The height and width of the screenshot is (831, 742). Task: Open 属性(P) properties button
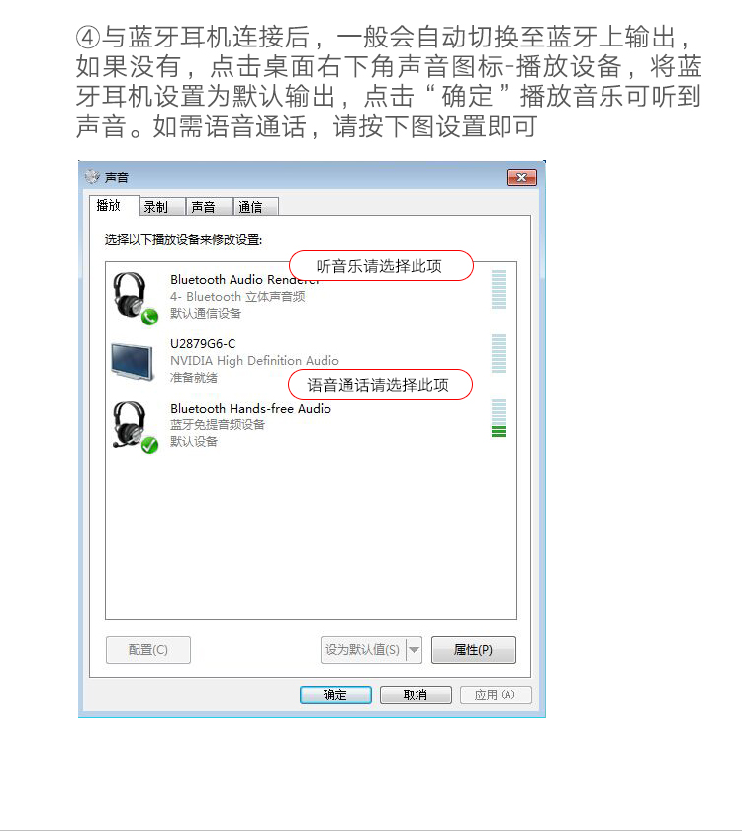click(473, 650)
